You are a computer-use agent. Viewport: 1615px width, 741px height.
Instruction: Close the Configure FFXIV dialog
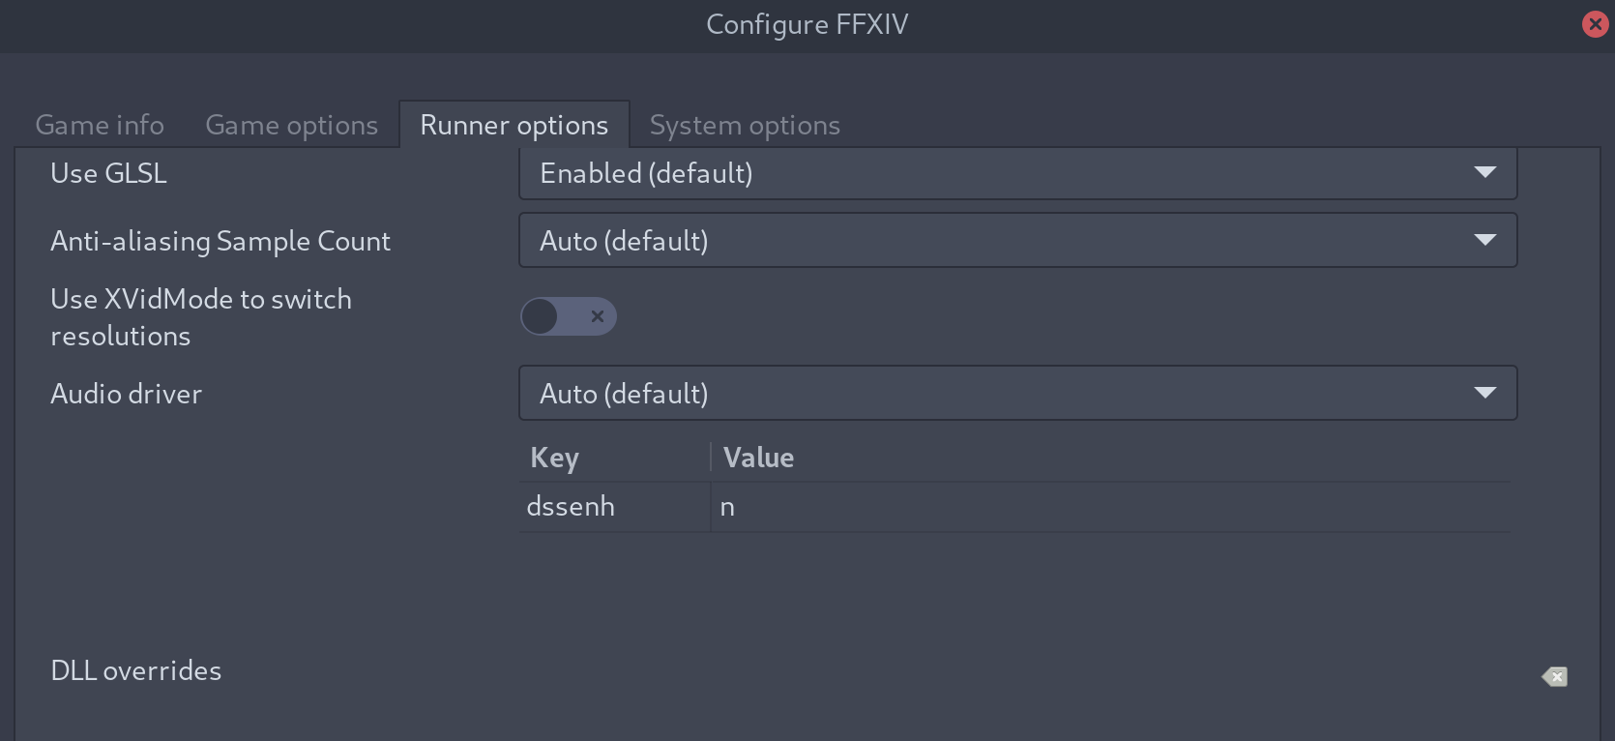pyautogui.click(x=1595, y=24)
